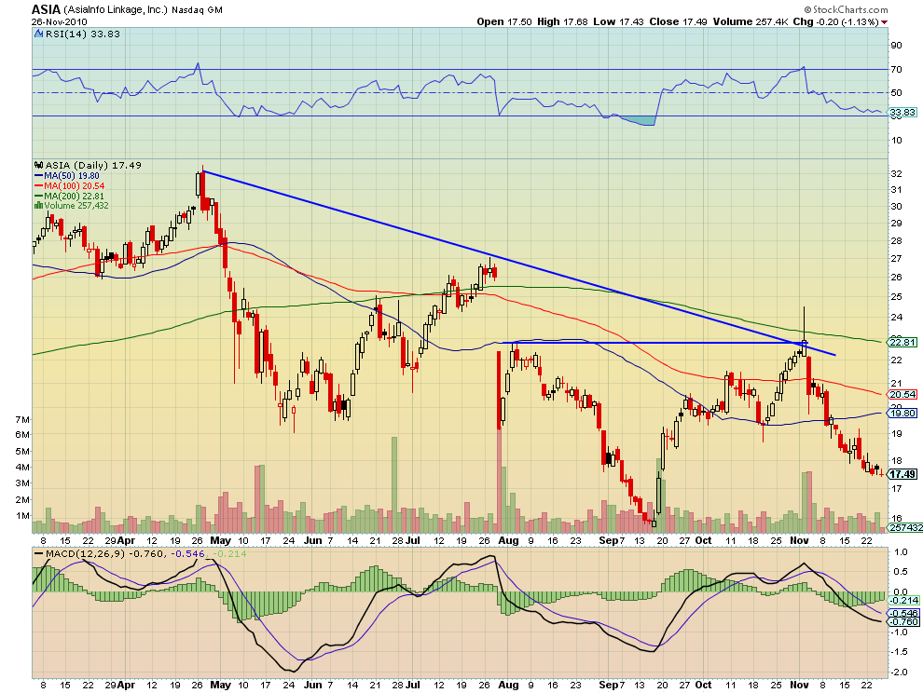
Task: Click the descending blue trendline
Action: tap(518, 263)
